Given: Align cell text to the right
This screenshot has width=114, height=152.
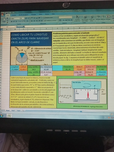Looking at the screenshot, I should click(x=37, y=21).
